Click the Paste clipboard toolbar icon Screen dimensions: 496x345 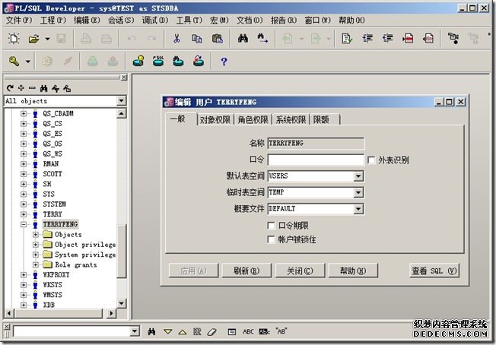click(x=217, y=38)
